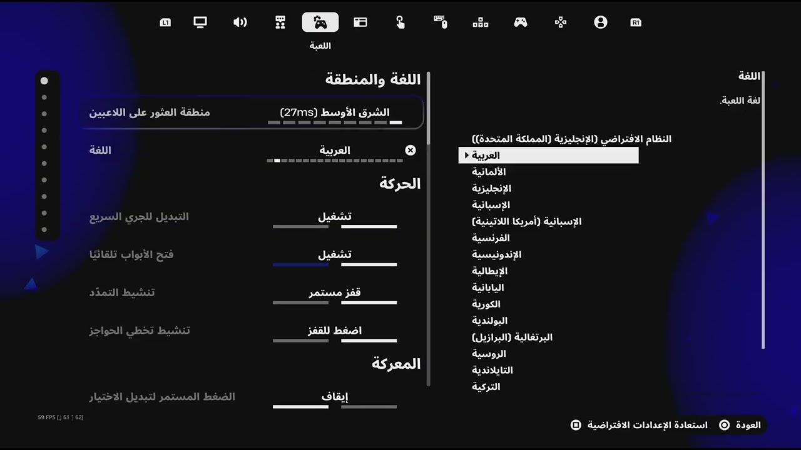Click the 59 FPS counter readout
Screen dimensions: 801x450
[61, 417]
